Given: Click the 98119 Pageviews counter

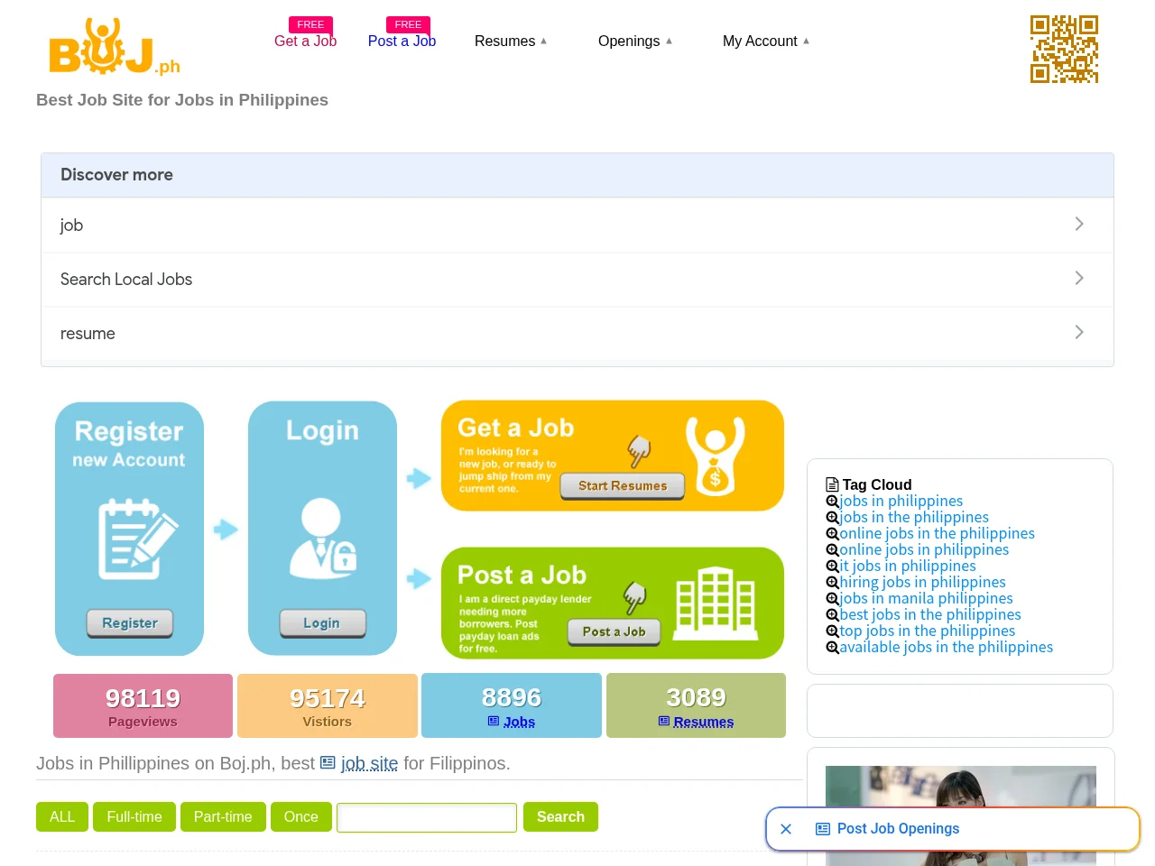Looking at the screenshot, I should pyautogui.click(x=143, y=705).
